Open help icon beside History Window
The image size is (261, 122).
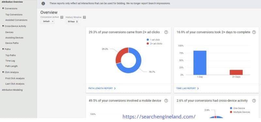[x=84, y=17]
